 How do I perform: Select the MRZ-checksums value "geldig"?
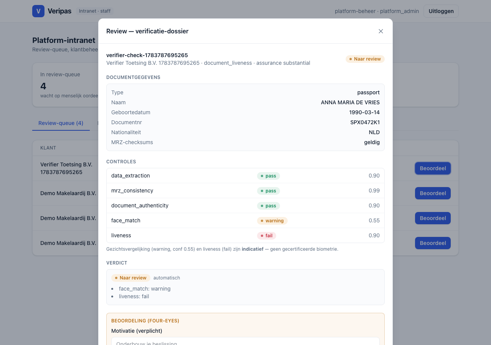click(372, 142)
